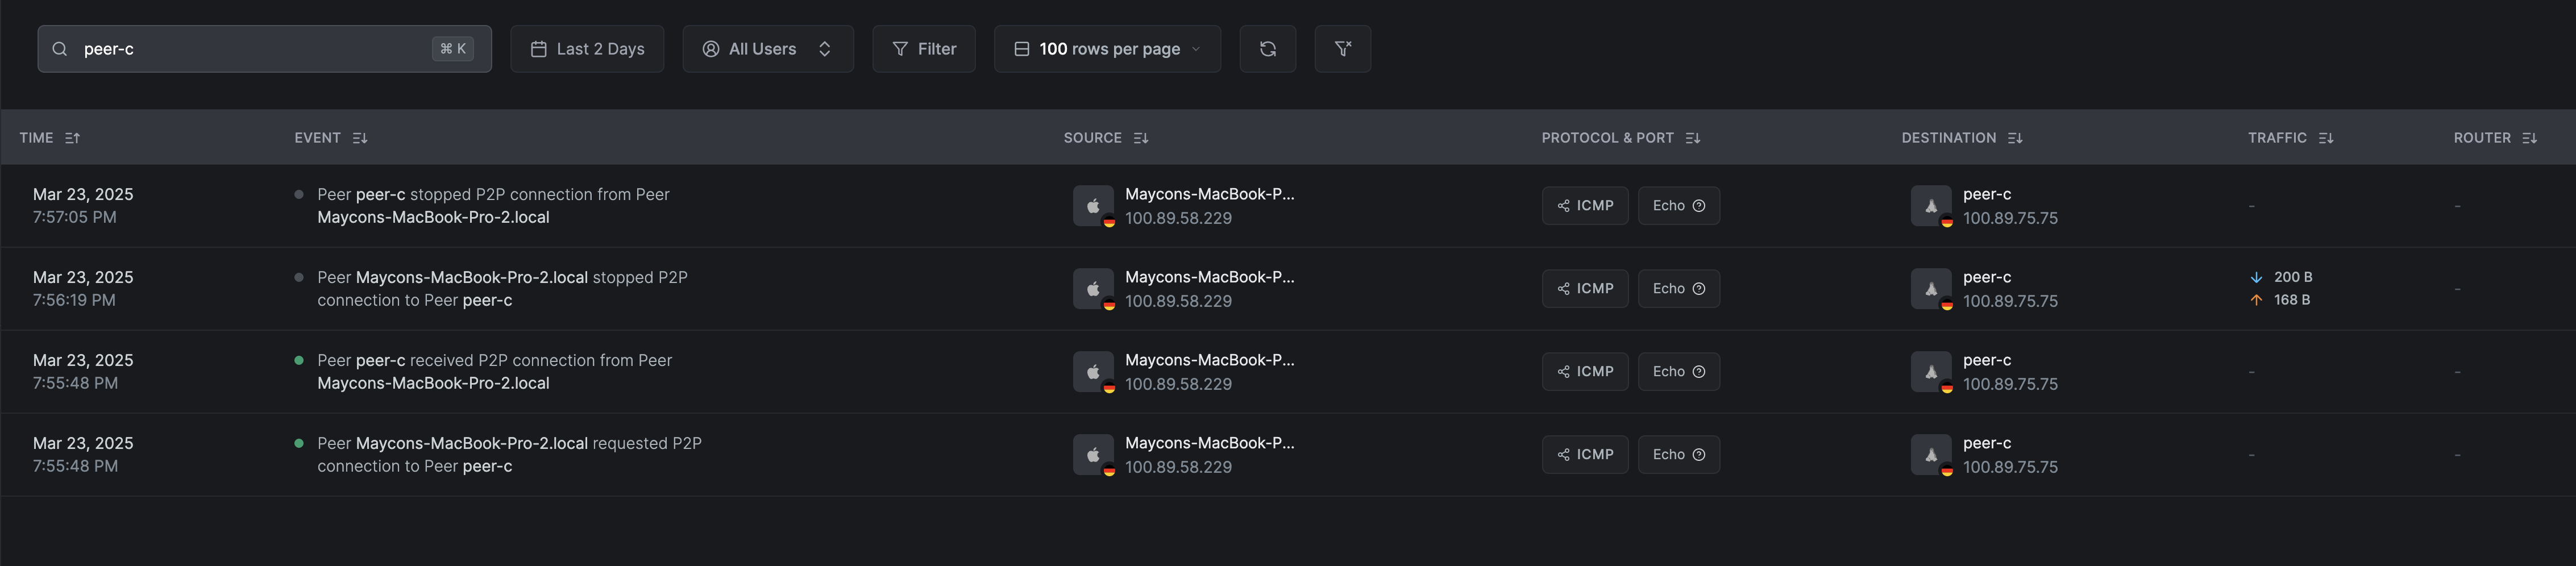Click the Filter button

(x=923, y=49)
